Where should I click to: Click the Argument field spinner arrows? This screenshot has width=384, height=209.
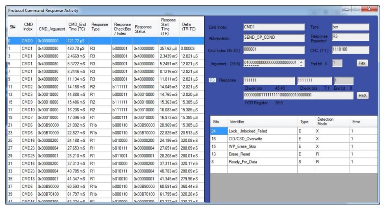[x=302, y=63]
